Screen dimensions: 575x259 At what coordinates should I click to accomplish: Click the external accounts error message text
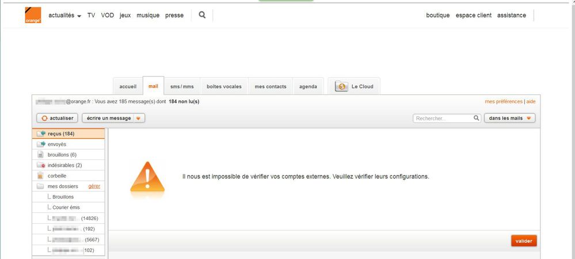[306, 177]
